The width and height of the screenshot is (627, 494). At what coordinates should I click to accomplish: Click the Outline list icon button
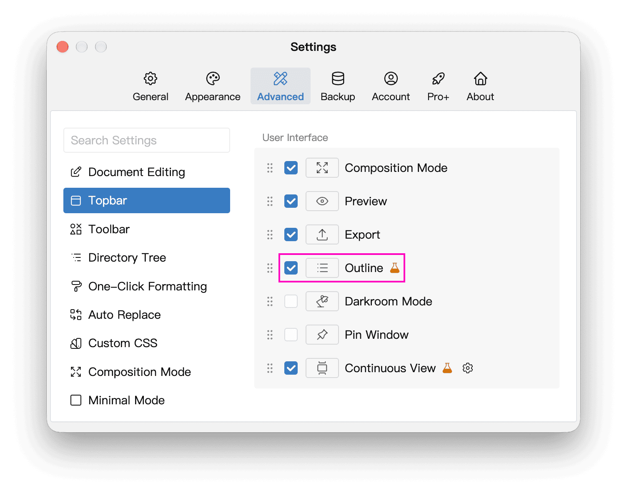click(322, 268)
